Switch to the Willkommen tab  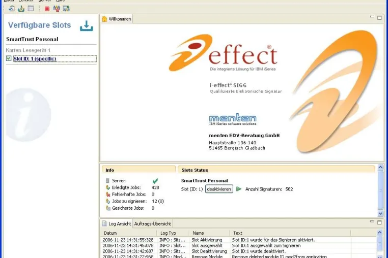[117, 19]
